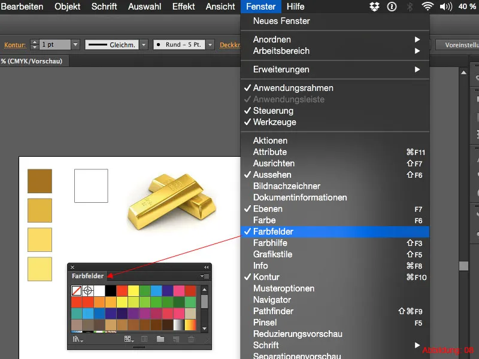Viewport: 479px width, 359px height.
Task: Pick the yellow-to-orange gradient swatch
Action: coord(190,325)
